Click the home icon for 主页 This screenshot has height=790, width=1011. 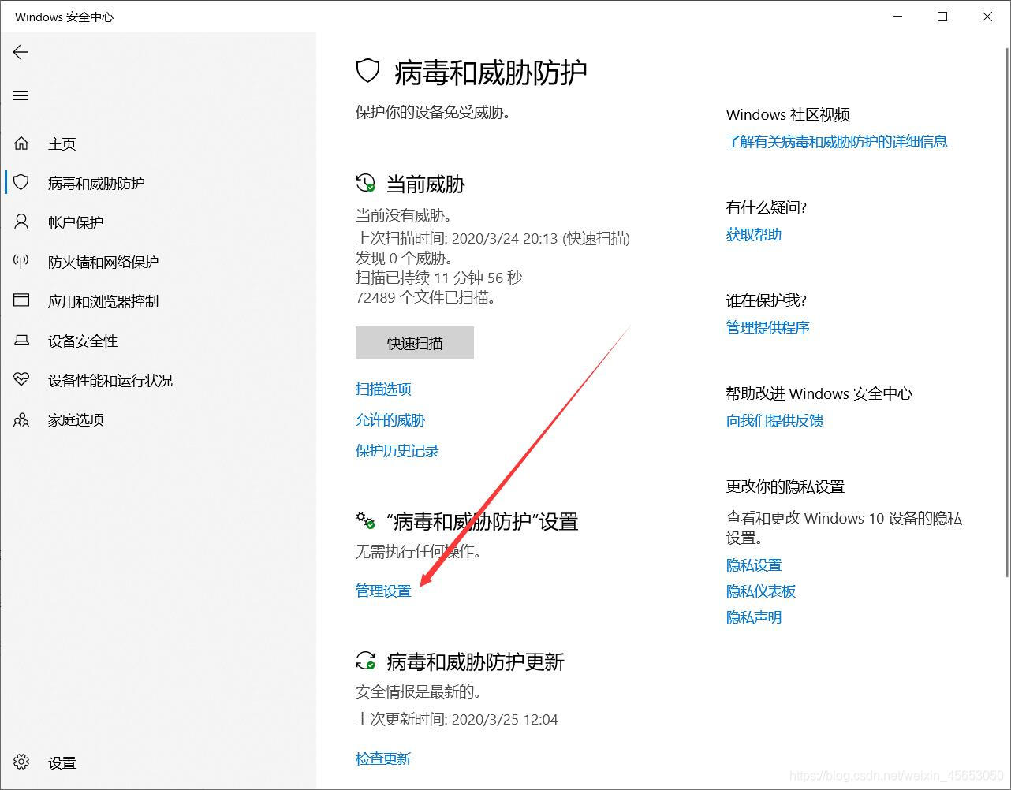tap(21, 143)
